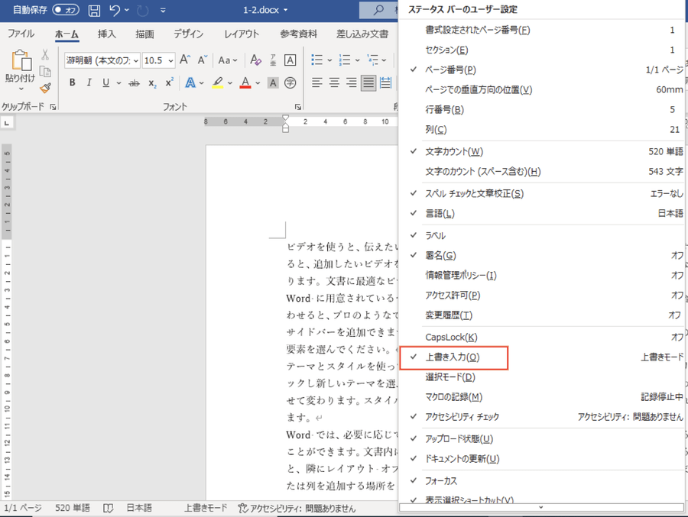This screenshot has width=688, height=517.
Task: Open the ファイル tab
Action: tap(21, 34)
